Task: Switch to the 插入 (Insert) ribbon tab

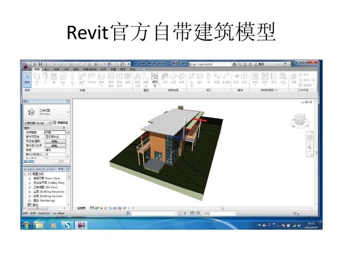Action: 47,69
